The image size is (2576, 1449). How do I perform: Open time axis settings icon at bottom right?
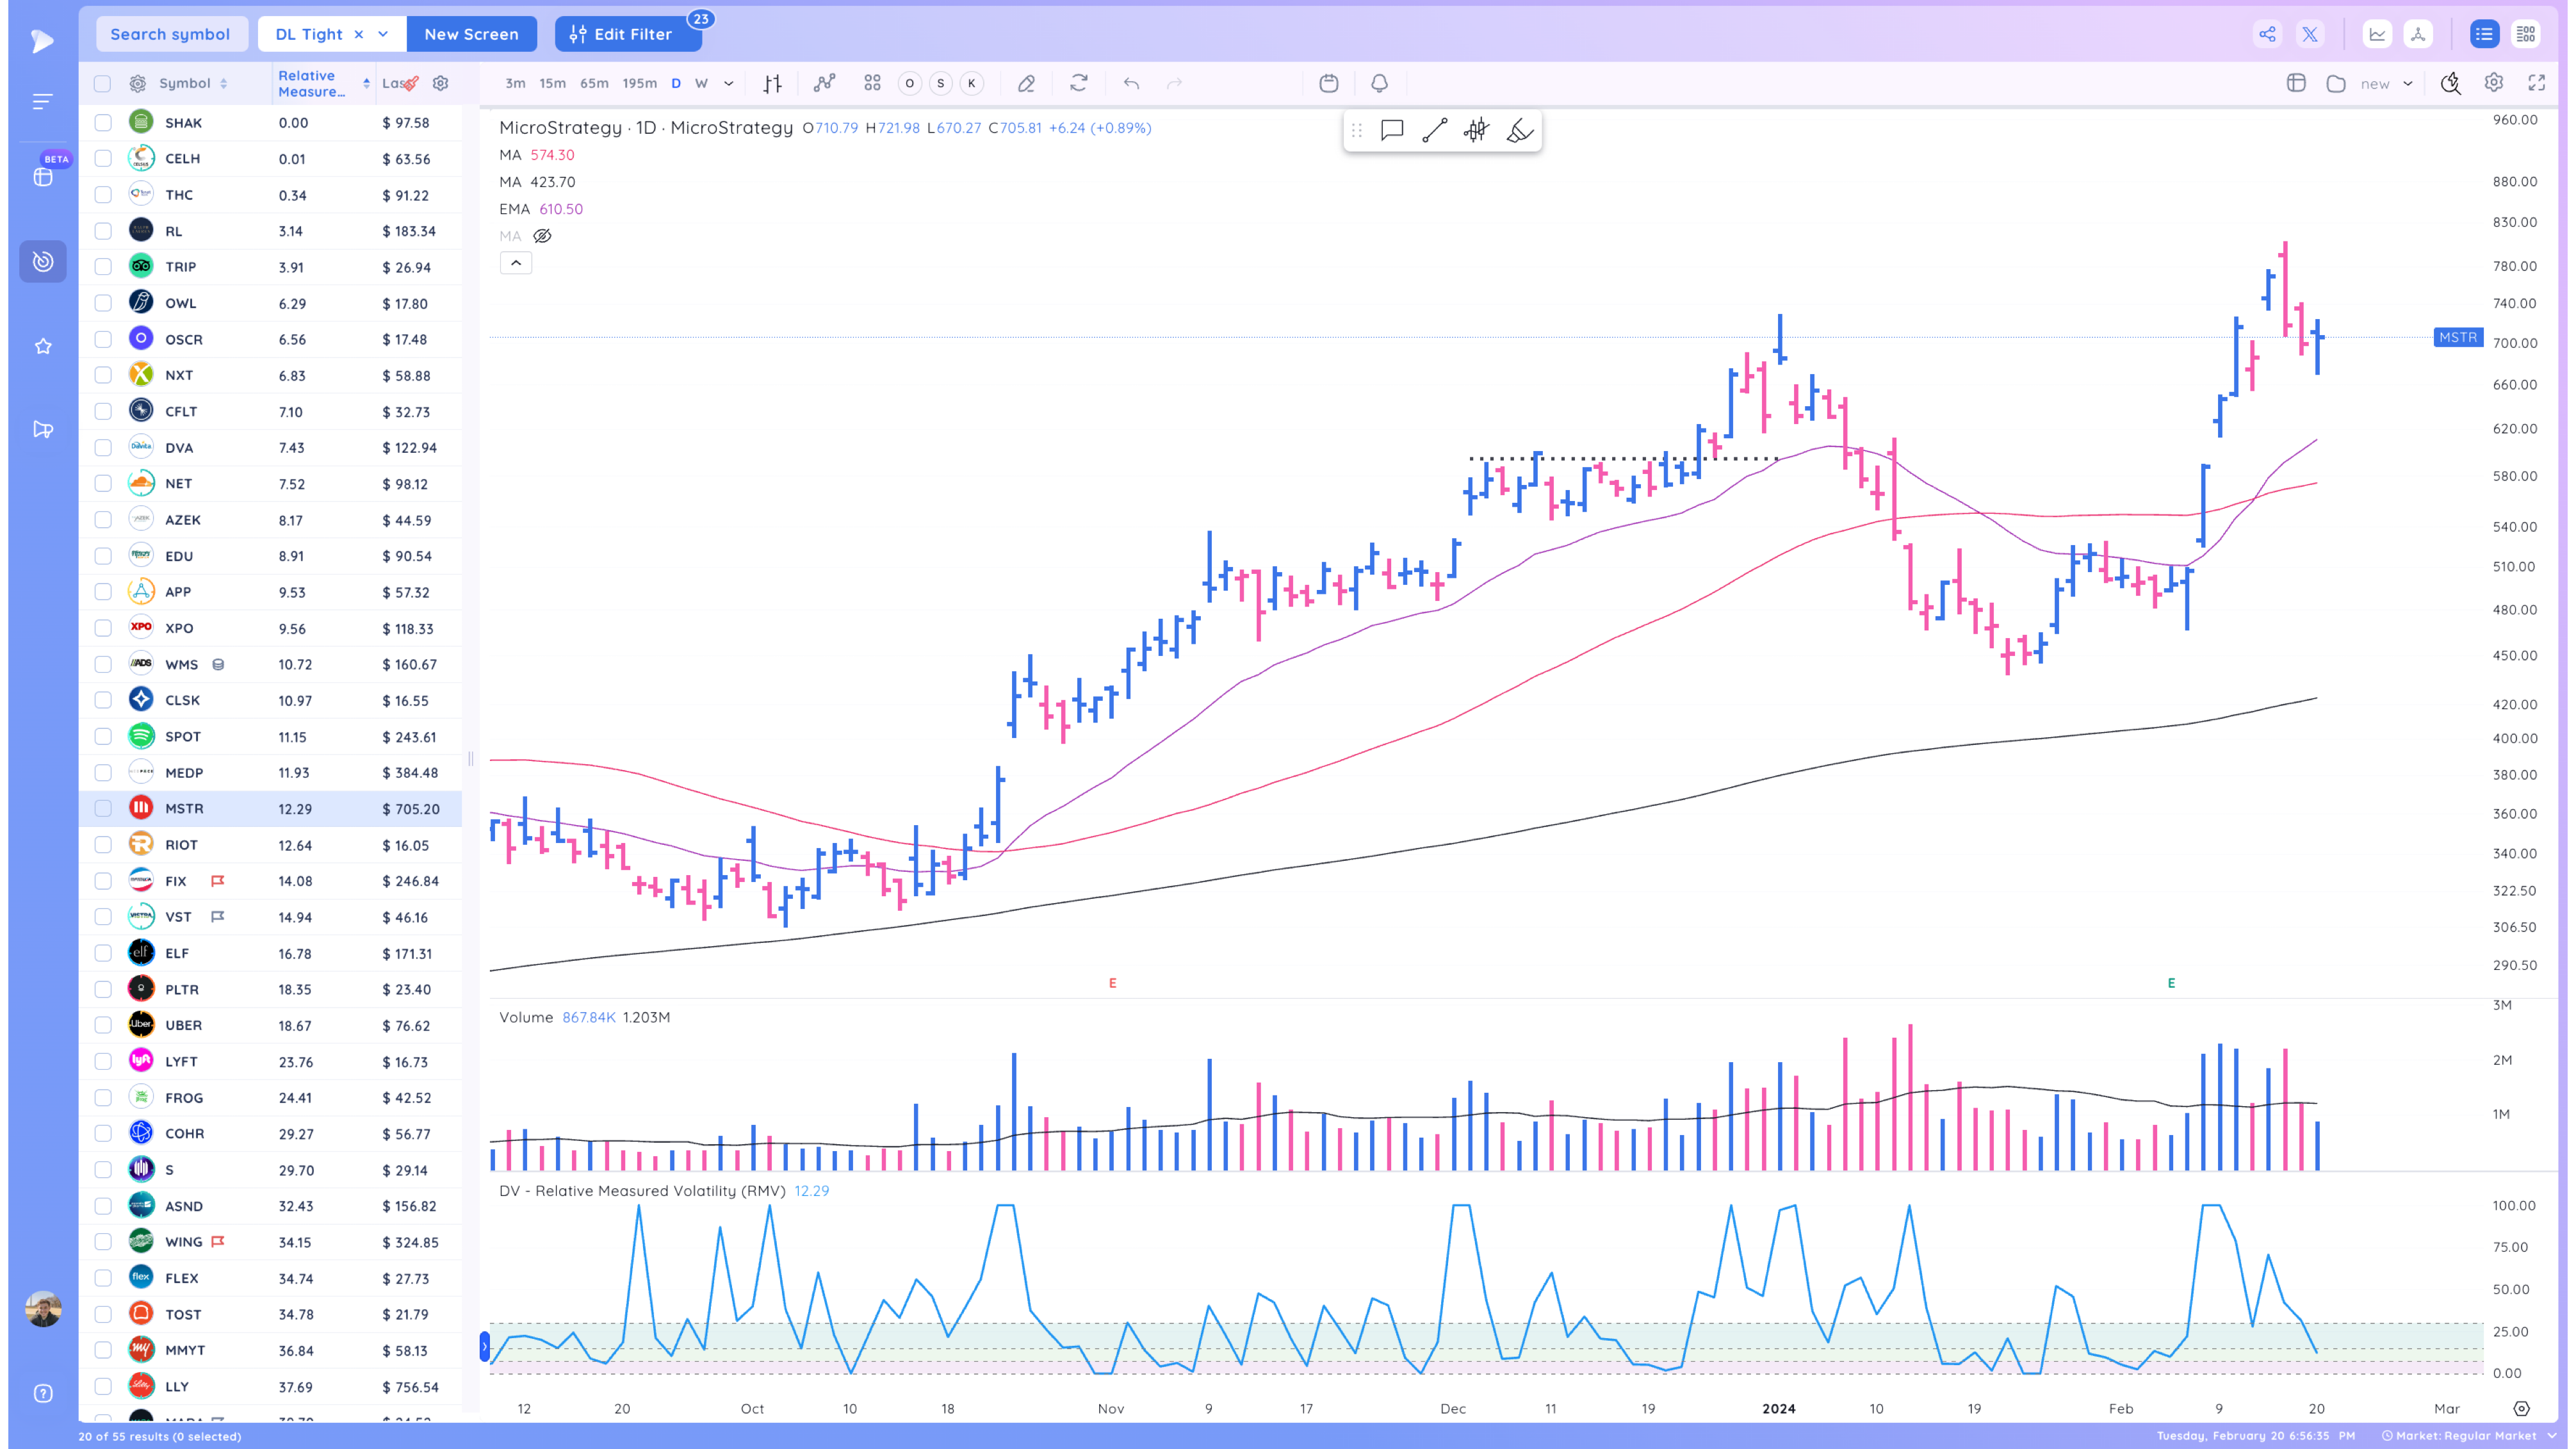pos(2521,1408)
